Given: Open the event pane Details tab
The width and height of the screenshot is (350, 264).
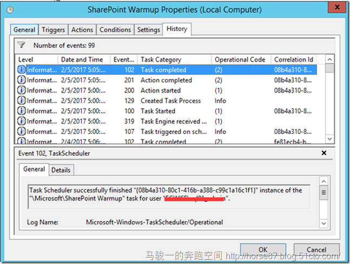Looking at the screenshot, I should 61,170.
